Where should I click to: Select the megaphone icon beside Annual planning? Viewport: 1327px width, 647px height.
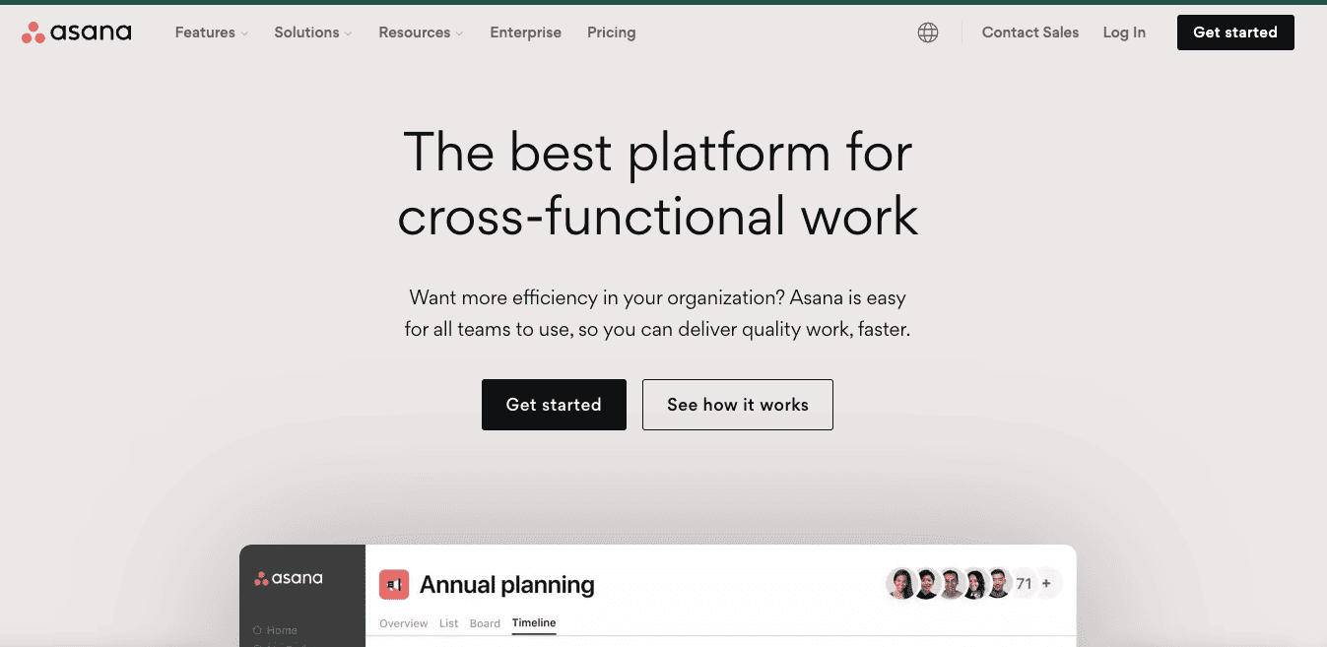click(x=394, y=583)
